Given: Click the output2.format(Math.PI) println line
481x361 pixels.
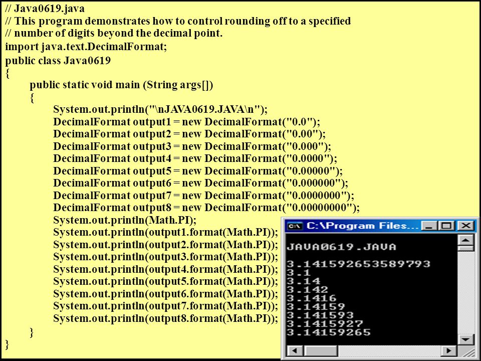Looking at the screenshot, I should point(166,245).
